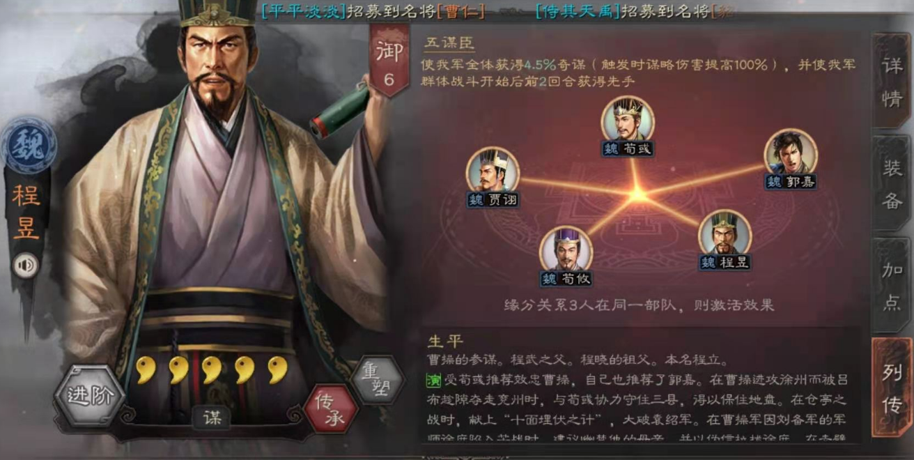Click the 荀彧 general portrait
Viewport: 914px width, 460px height.
click(628, 120)
